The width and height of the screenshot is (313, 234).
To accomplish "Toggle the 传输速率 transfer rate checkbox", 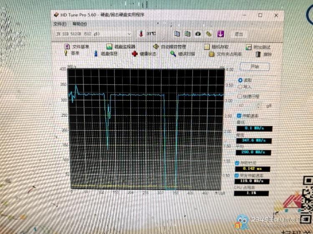I will 239,116.
